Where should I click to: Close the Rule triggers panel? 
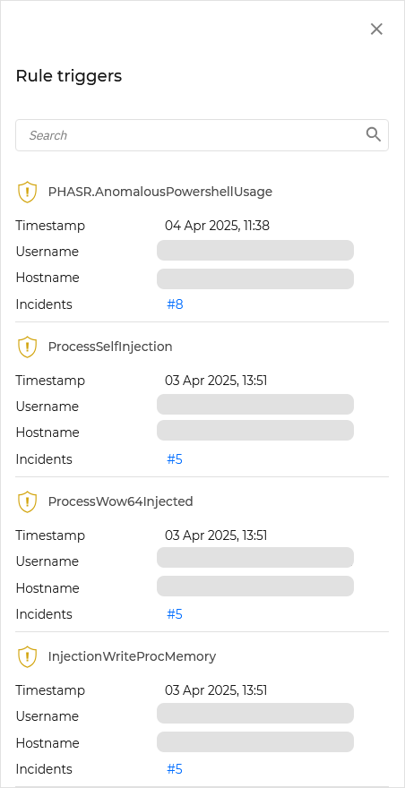[x=376, y=30]
